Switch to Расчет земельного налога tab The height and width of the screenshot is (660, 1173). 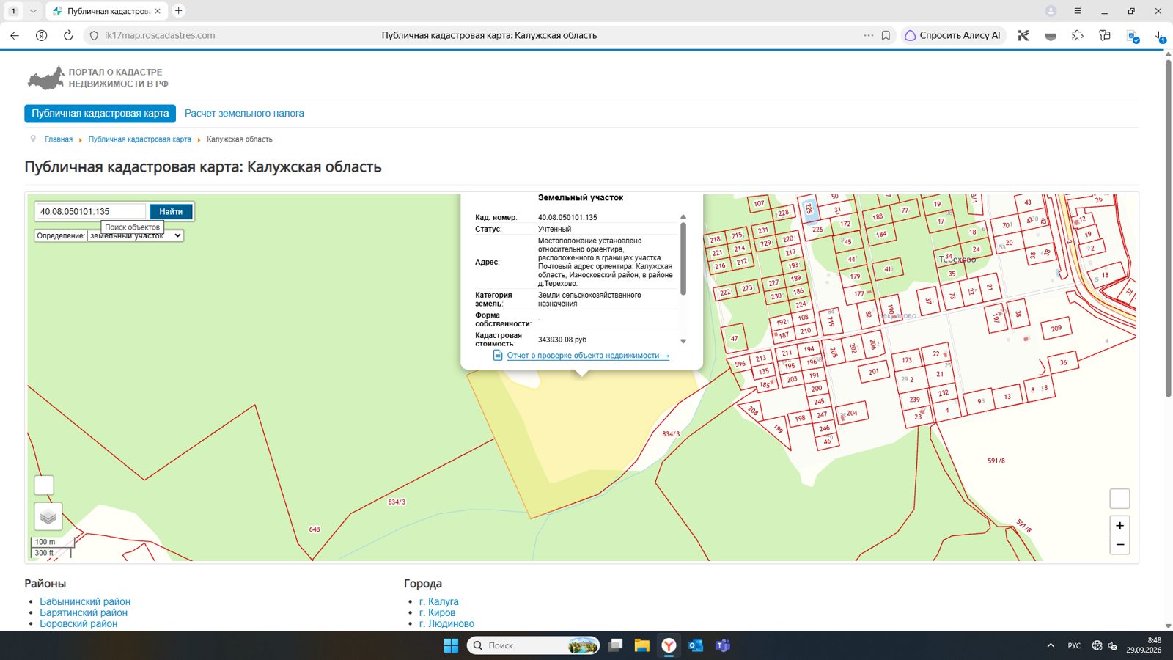(x=244, y=113)
